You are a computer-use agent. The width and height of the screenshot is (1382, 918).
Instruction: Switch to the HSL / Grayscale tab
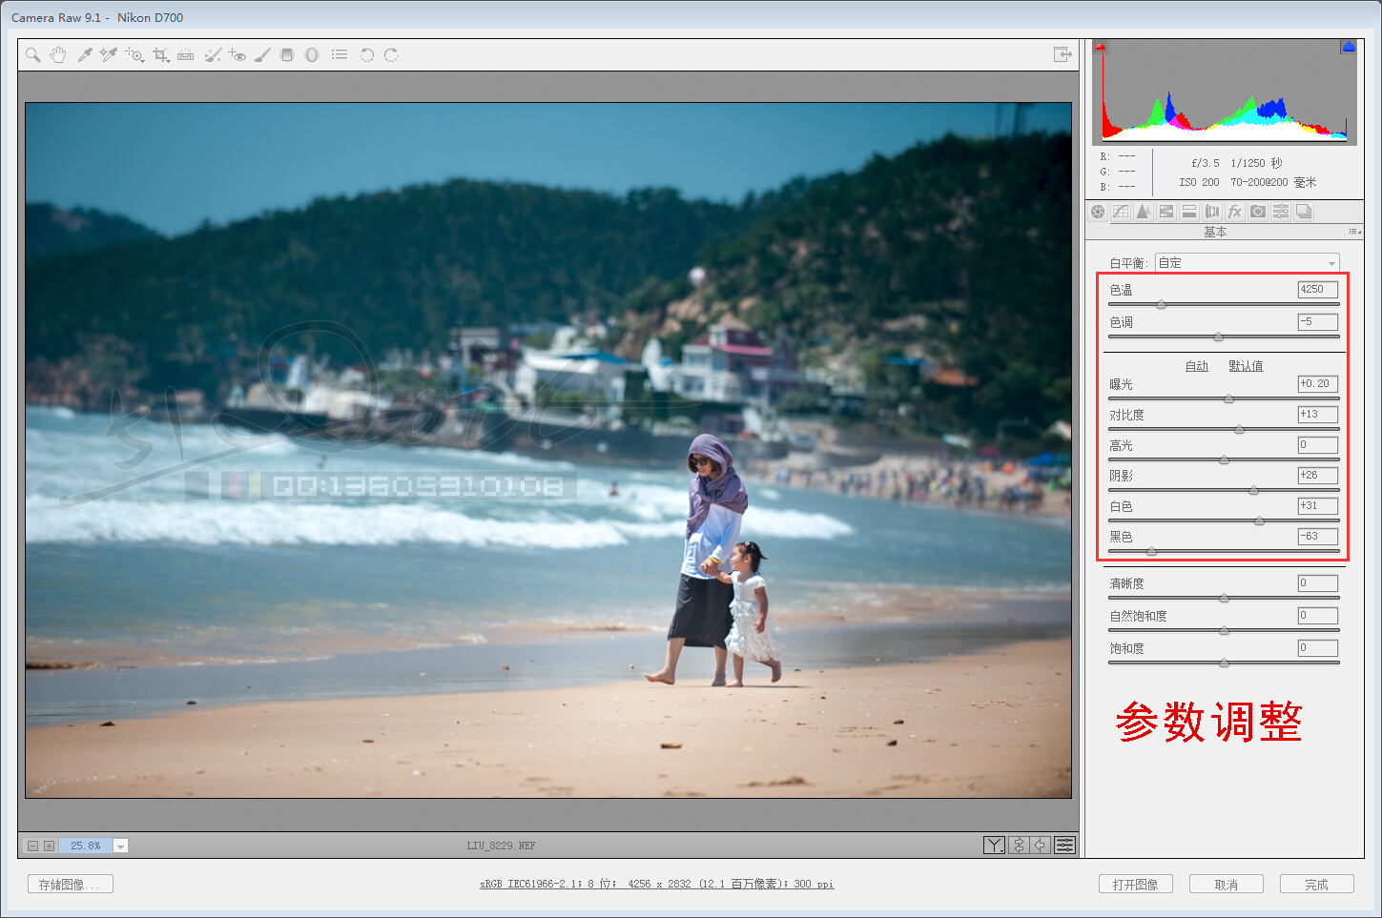(1166, 212)
